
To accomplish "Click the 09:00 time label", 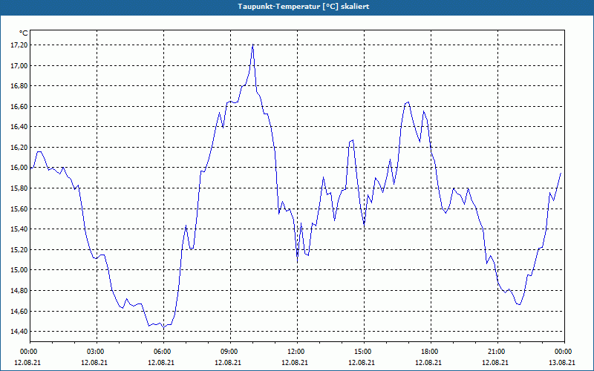I will [x=230, y=352].
